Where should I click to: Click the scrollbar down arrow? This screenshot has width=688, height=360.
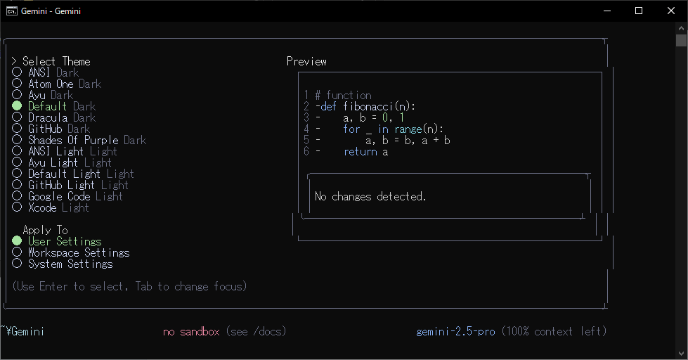pos(681,354)
